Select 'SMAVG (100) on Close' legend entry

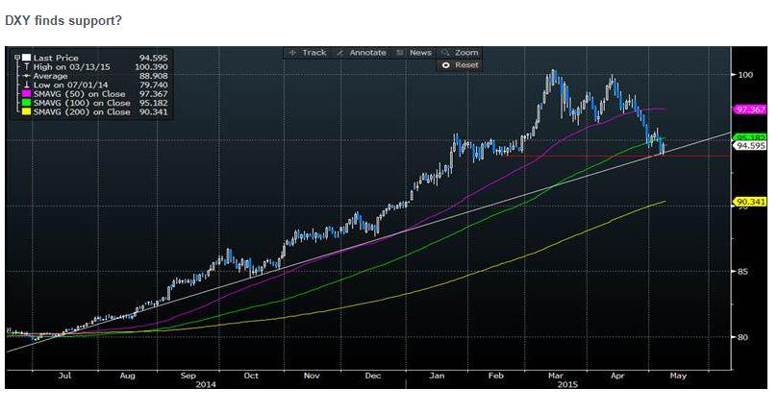point(82,103)
